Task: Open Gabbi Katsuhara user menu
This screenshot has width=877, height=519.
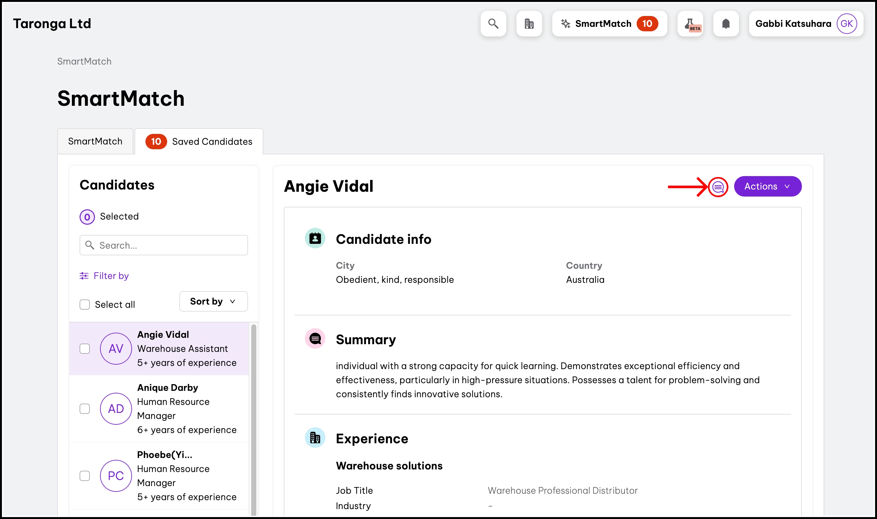Action: pos(806,23)
